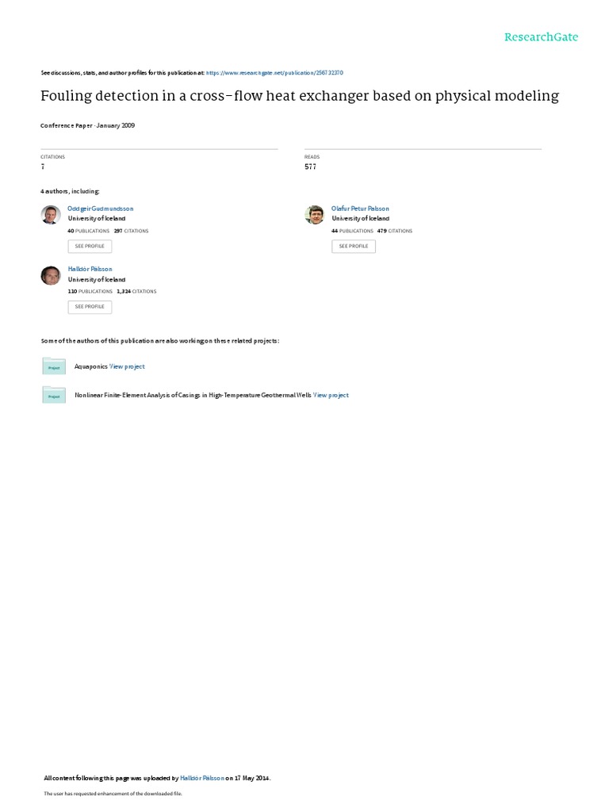The image size is (609, 812).
Task: Click See Profile button under Olafur Petur Palsson
Action: [354, 247]
